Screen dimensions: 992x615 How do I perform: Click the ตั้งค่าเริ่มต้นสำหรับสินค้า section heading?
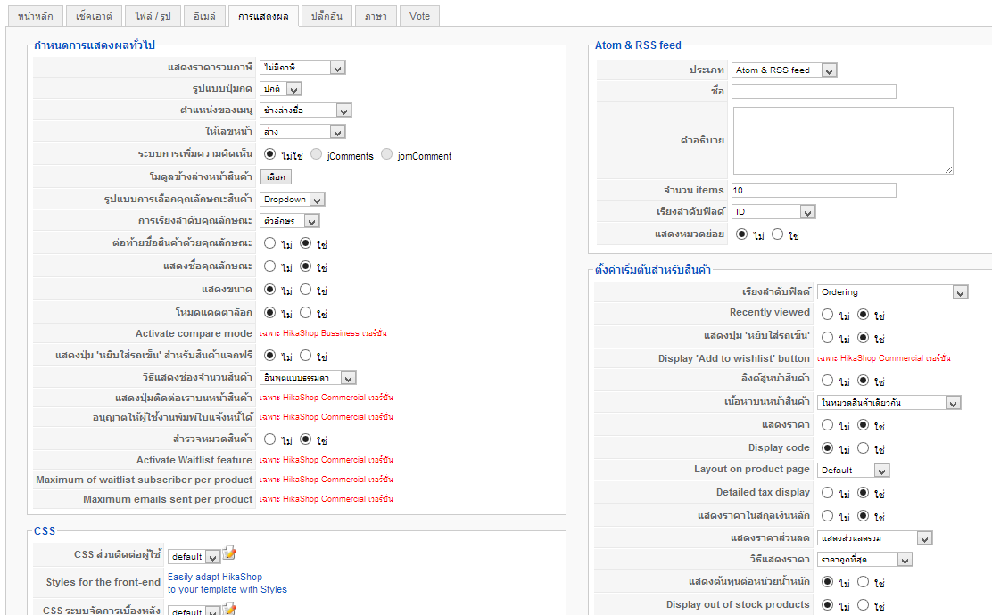[x=652, y=270]
